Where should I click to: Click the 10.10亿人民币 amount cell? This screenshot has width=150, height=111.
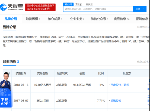pyautogui.click(x=43, y=85)
